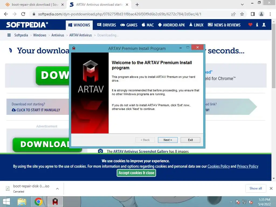Click Exit in ARTAV installer
Screen dimensions: 276x207
click(x=190, y=140)
